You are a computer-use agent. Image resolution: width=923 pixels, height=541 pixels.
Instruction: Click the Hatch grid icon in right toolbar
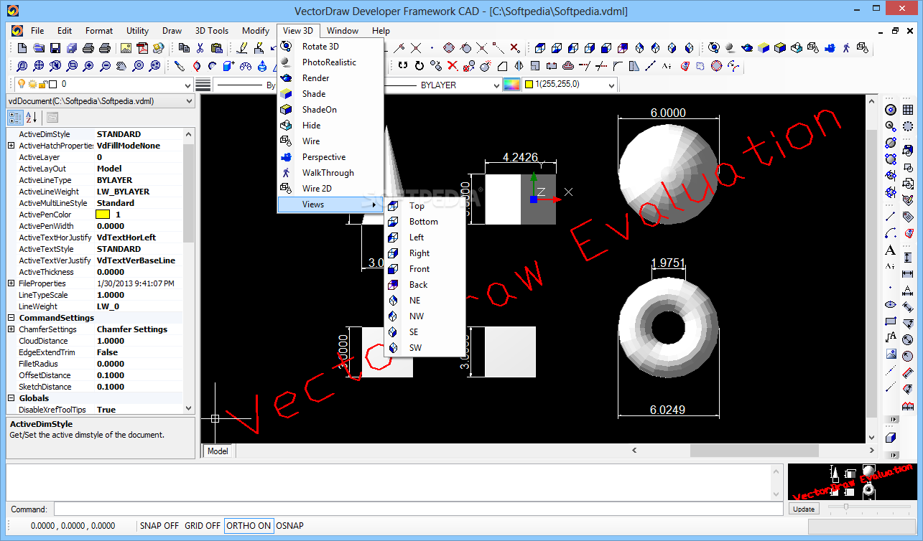coord(908,110)
